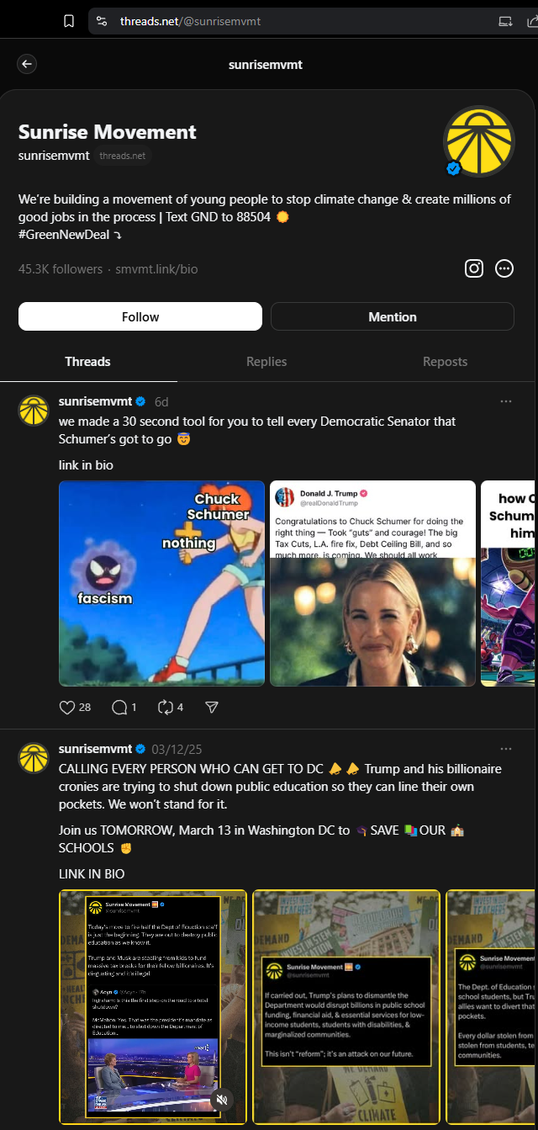Go back using the back arrow
Image resolution: width=538 pixels, height=1130 pixels.
pos(26,64)
